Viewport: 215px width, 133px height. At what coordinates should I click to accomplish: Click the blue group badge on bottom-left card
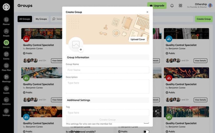tap(26, 117)
